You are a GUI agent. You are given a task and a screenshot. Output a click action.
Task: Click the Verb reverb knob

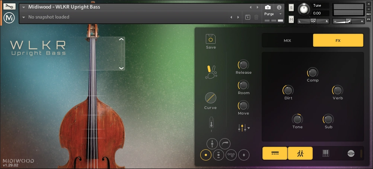(x=337, y=90)
